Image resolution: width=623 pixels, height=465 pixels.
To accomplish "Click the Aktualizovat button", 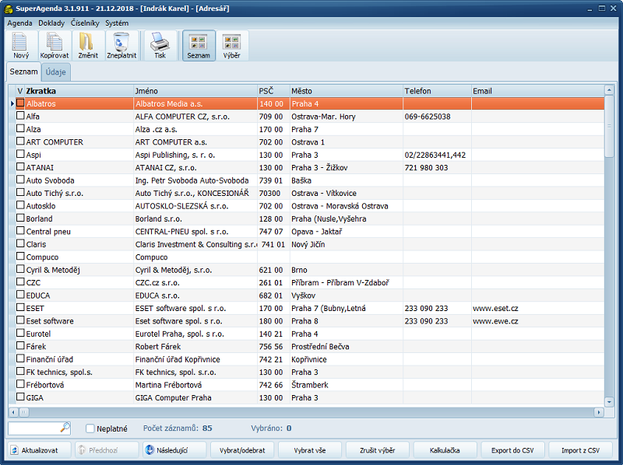I will coord(39,450).
